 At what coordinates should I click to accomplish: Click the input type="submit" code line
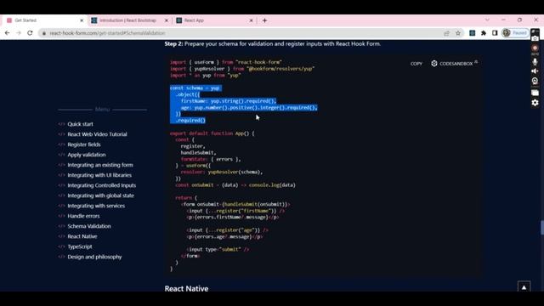point(218,249)
